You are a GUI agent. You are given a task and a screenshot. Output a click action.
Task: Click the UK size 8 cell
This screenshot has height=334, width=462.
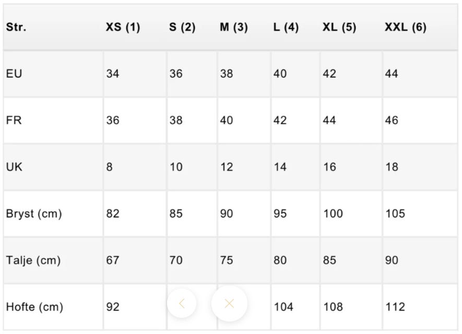[109, 167]
